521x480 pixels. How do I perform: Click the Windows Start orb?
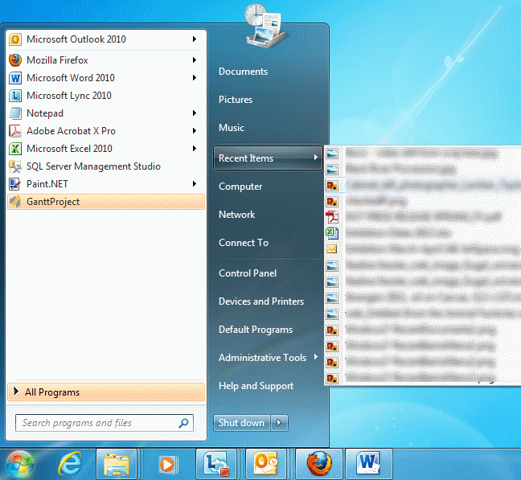(19, 464)
